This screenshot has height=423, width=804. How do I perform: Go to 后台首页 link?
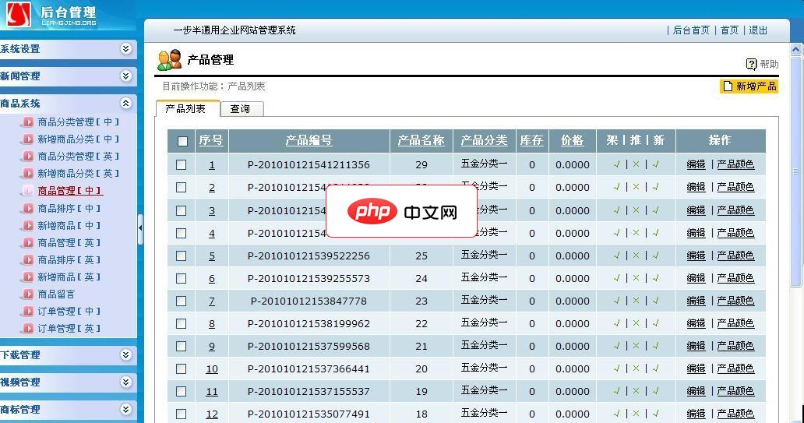pyautogui.click(x=691, y=30)
